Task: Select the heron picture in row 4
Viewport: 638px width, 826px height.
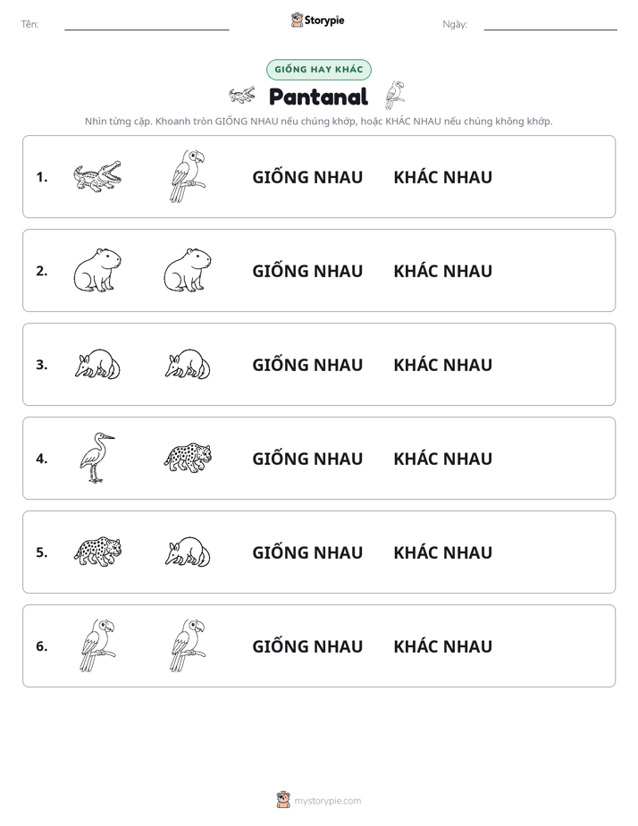Action: click(97, 458)
